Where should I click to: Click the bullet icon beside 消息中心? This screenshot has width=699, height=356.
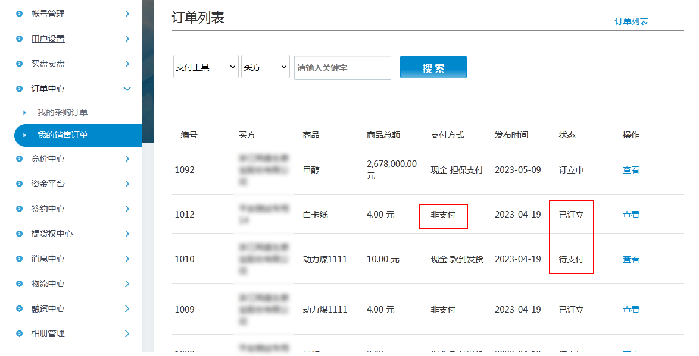20,259
